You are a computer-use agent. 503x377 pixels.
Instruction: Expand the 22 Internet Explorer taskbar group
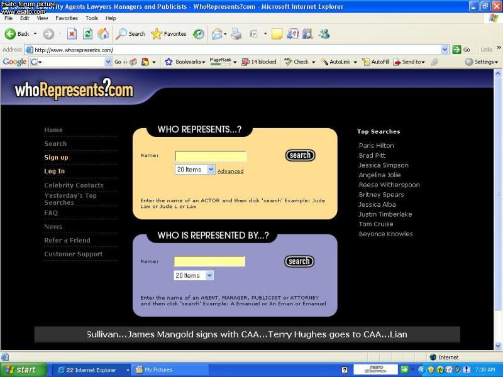(x=128, y=370)
